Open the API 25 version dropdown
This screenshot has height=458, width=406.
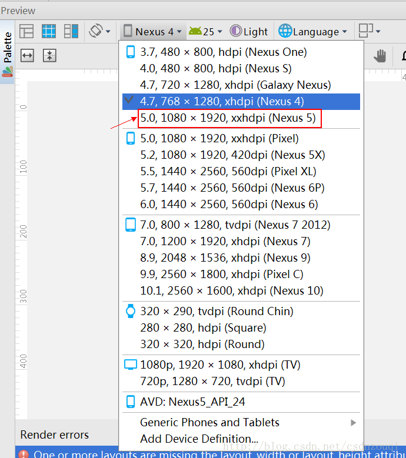tap(205, 31)
